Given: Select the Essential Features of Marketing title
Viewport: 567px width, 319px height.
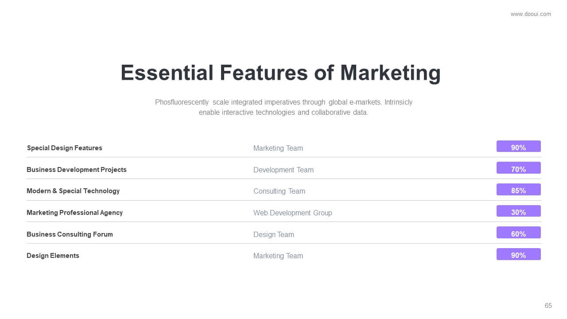Looking at the screenshot, I should 280,73.
